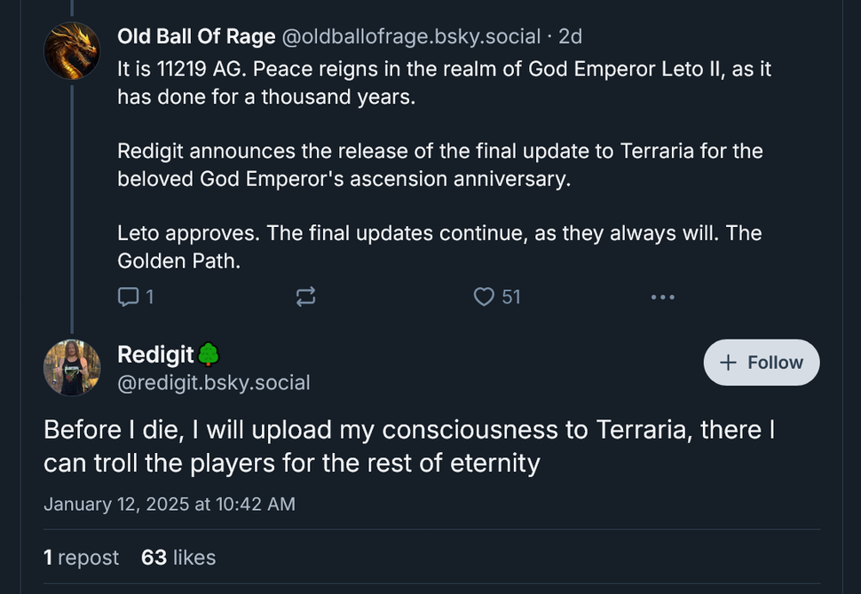Expand the post options with the ellipsis
861x594 pixels.
[x=663, y=297]
